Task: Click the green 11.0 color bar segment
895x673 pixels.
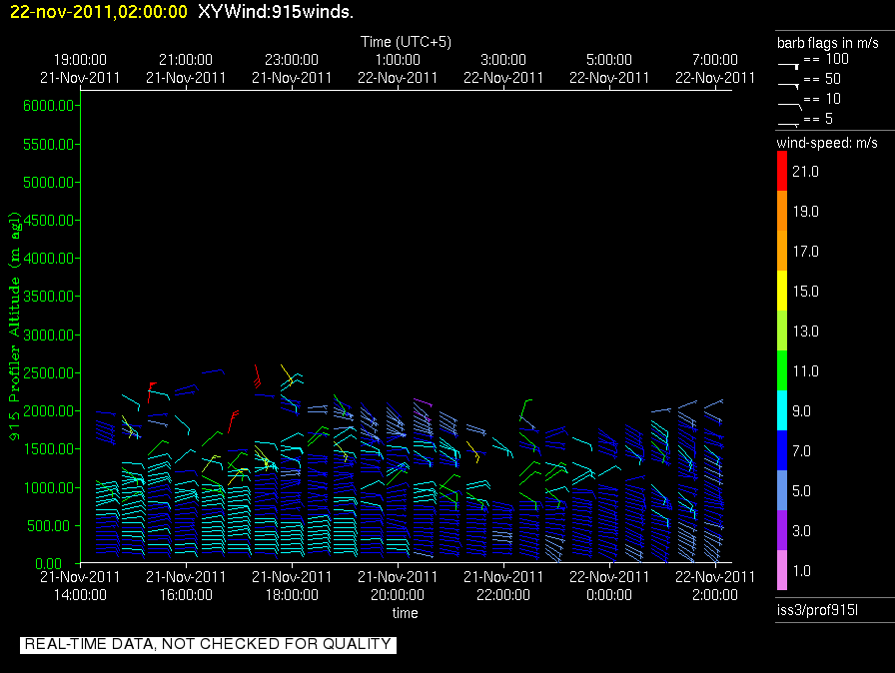Action: pyautogui.click(x=782, y=370)
